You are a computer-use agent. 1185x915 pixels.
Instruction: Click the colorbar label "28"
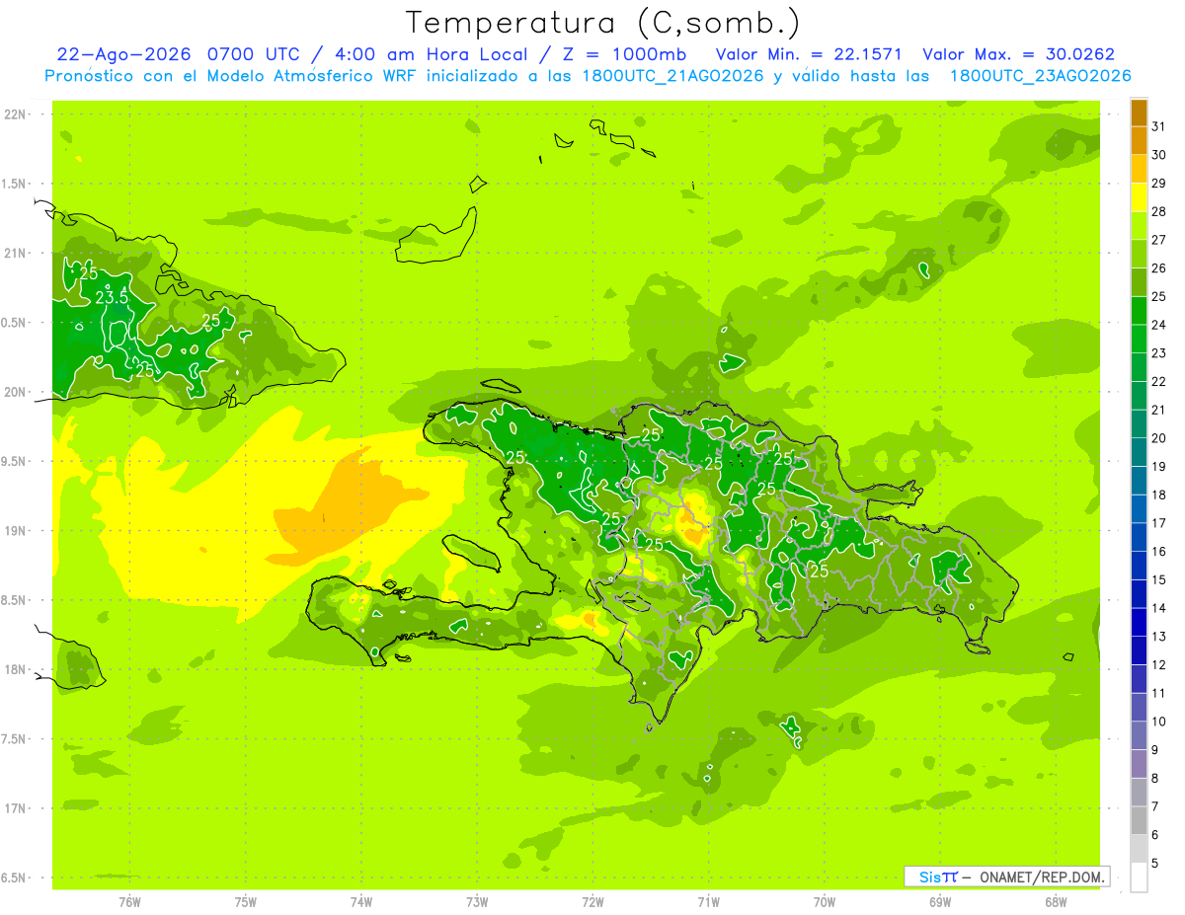pos(1158,211)
